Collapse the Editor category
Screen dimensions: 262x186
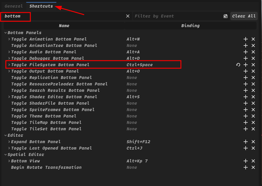6,135
